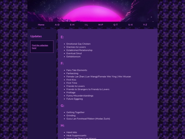
Task: Select the 'Future Eggpreg' entry
Action: click(x=75, y=99)
